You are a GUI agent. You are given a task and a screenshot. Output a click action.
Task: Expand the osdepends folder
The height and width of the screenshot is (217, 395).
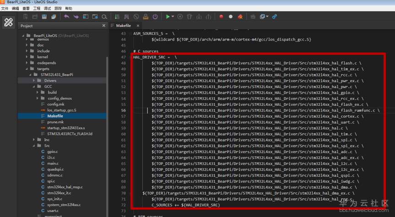click(x=27, y=63)
